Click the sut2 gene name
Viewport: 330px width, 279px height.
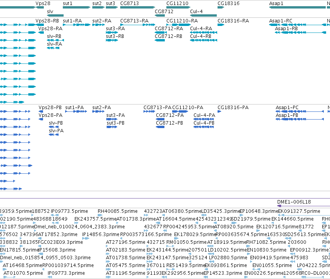[x=97, y=3]
